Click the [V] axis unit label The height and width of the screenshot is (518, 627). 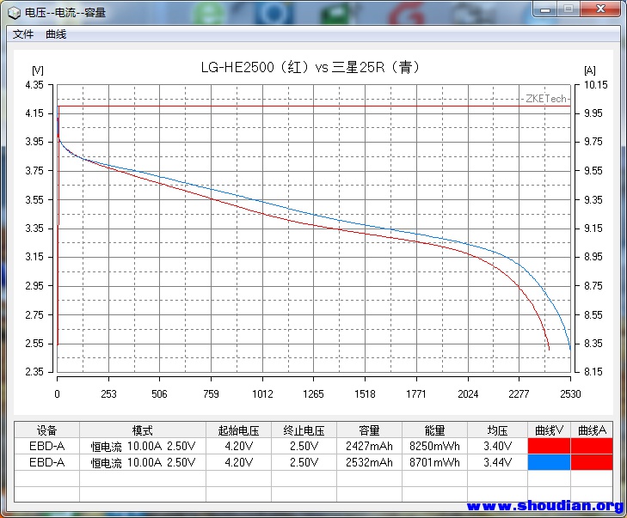click(38, 70)
